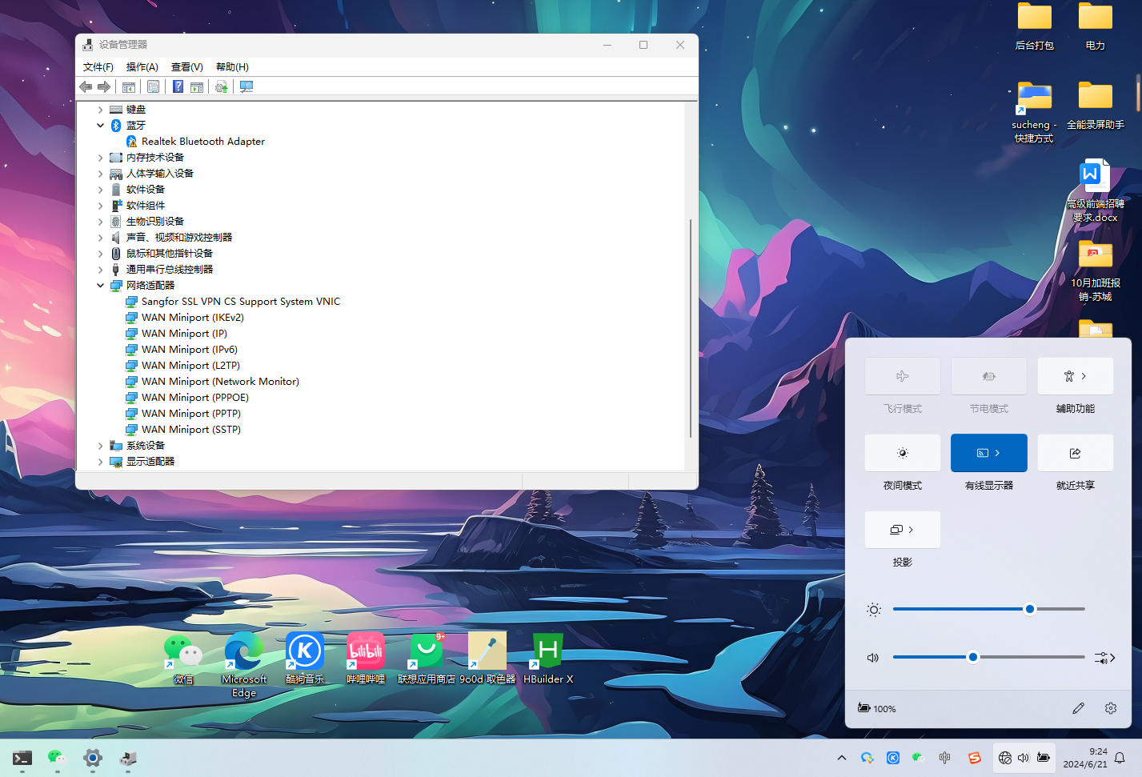Expand the 显示适配器 category
This screenshot has width=1142, height=777.
coord(100,462)
